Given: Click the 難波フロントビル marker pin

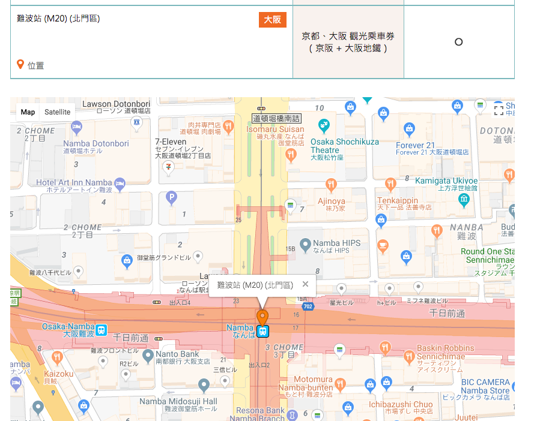Looking at the screenshot, I should click(x=103, y=362).
